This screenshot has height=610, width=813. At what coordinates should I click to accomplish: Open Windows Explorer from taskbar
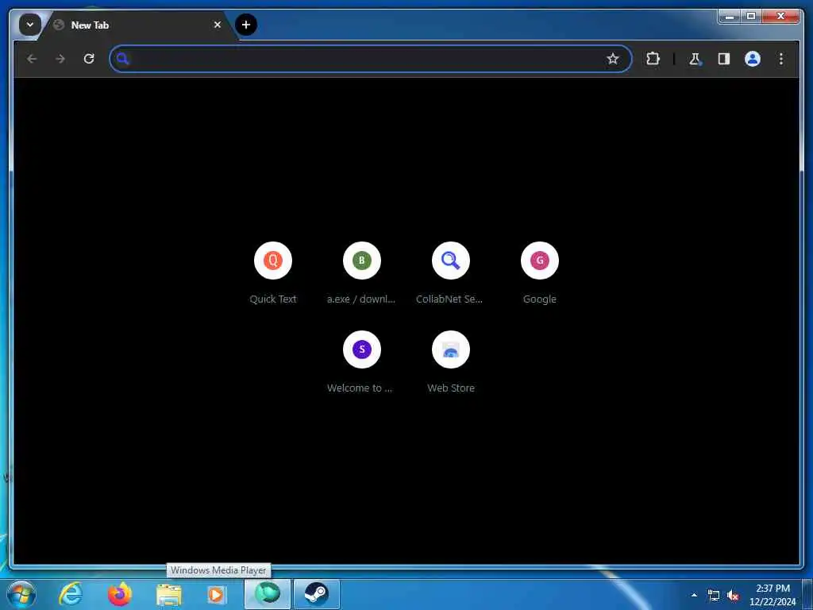coord(168,594)
